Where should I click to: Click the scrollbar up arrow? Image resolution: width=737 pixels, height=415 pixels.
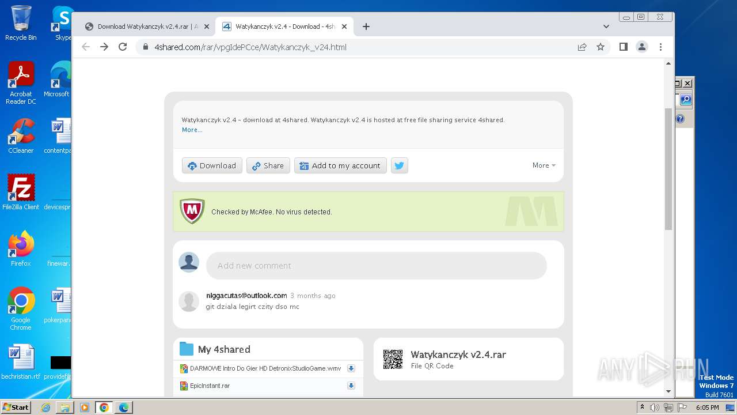click(x=668, y=63)
